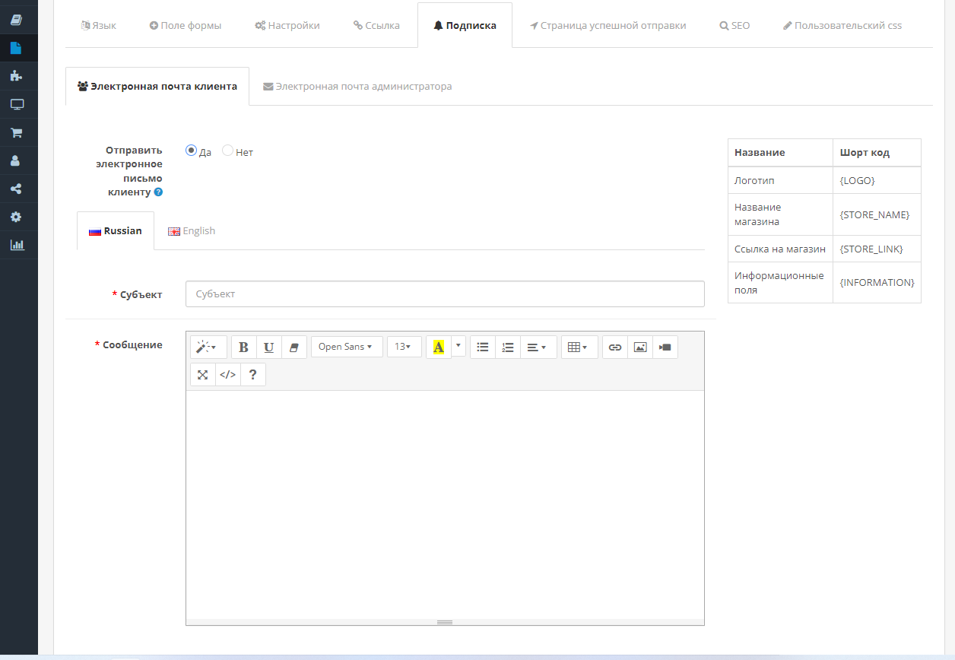
Task: Toggle bold formatting in message editor
Action: click(243, 347)
